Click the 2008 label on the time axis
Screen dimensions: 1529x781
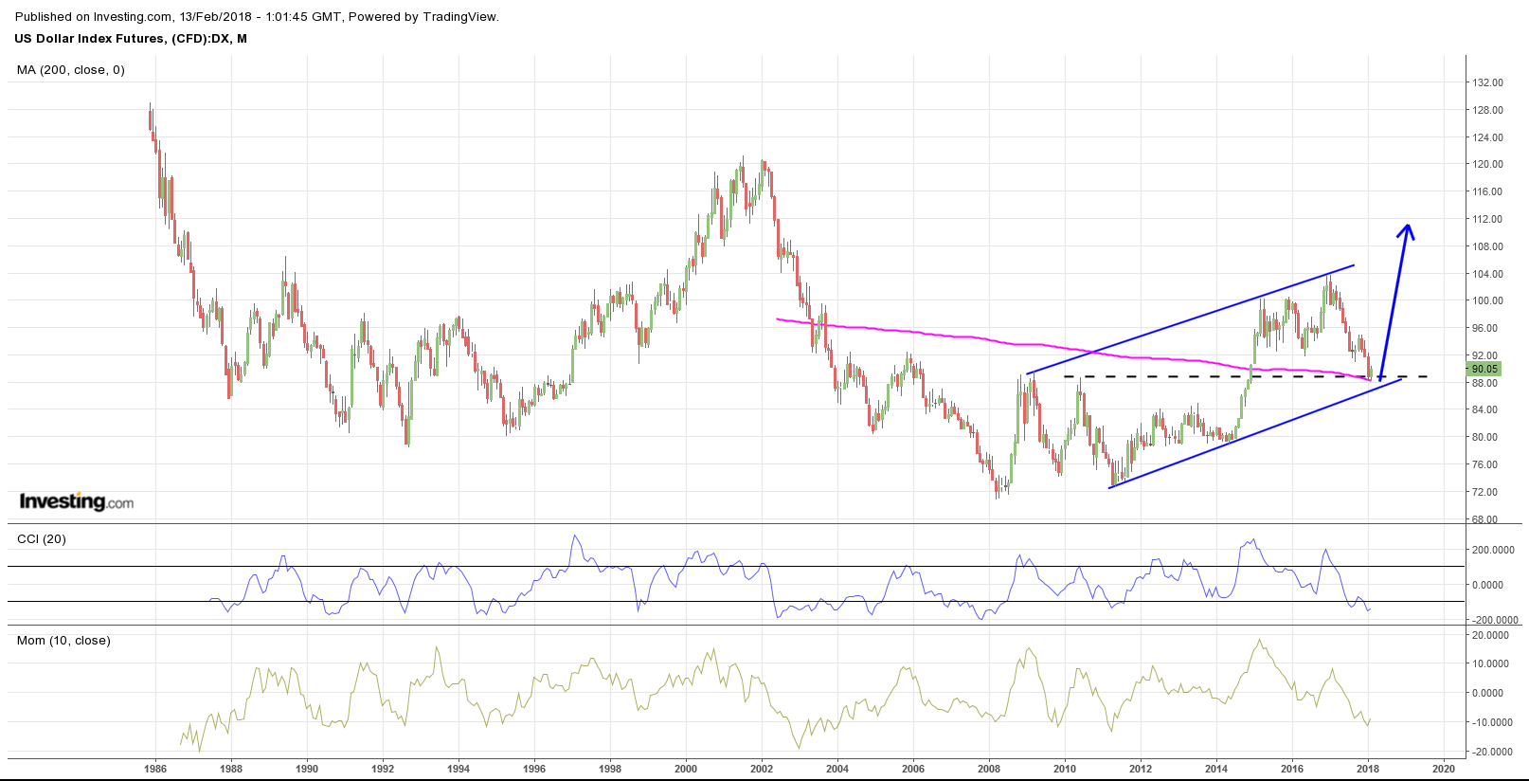[989, 769]
